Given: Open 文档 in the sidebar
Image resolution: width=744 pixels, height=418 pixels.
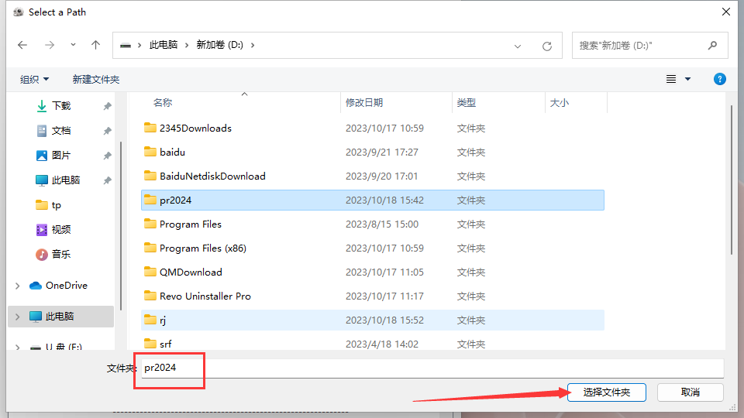Looking at the screenshot, I should point(60,130).
